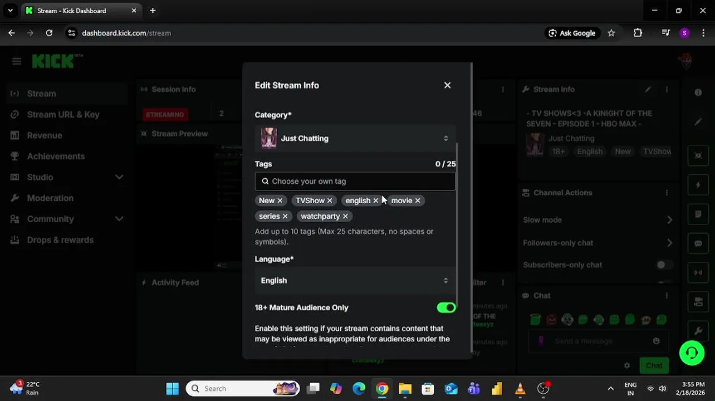715x401 pixels.
Task: Open the weather widget showing Rain
Action: (25, 388)
